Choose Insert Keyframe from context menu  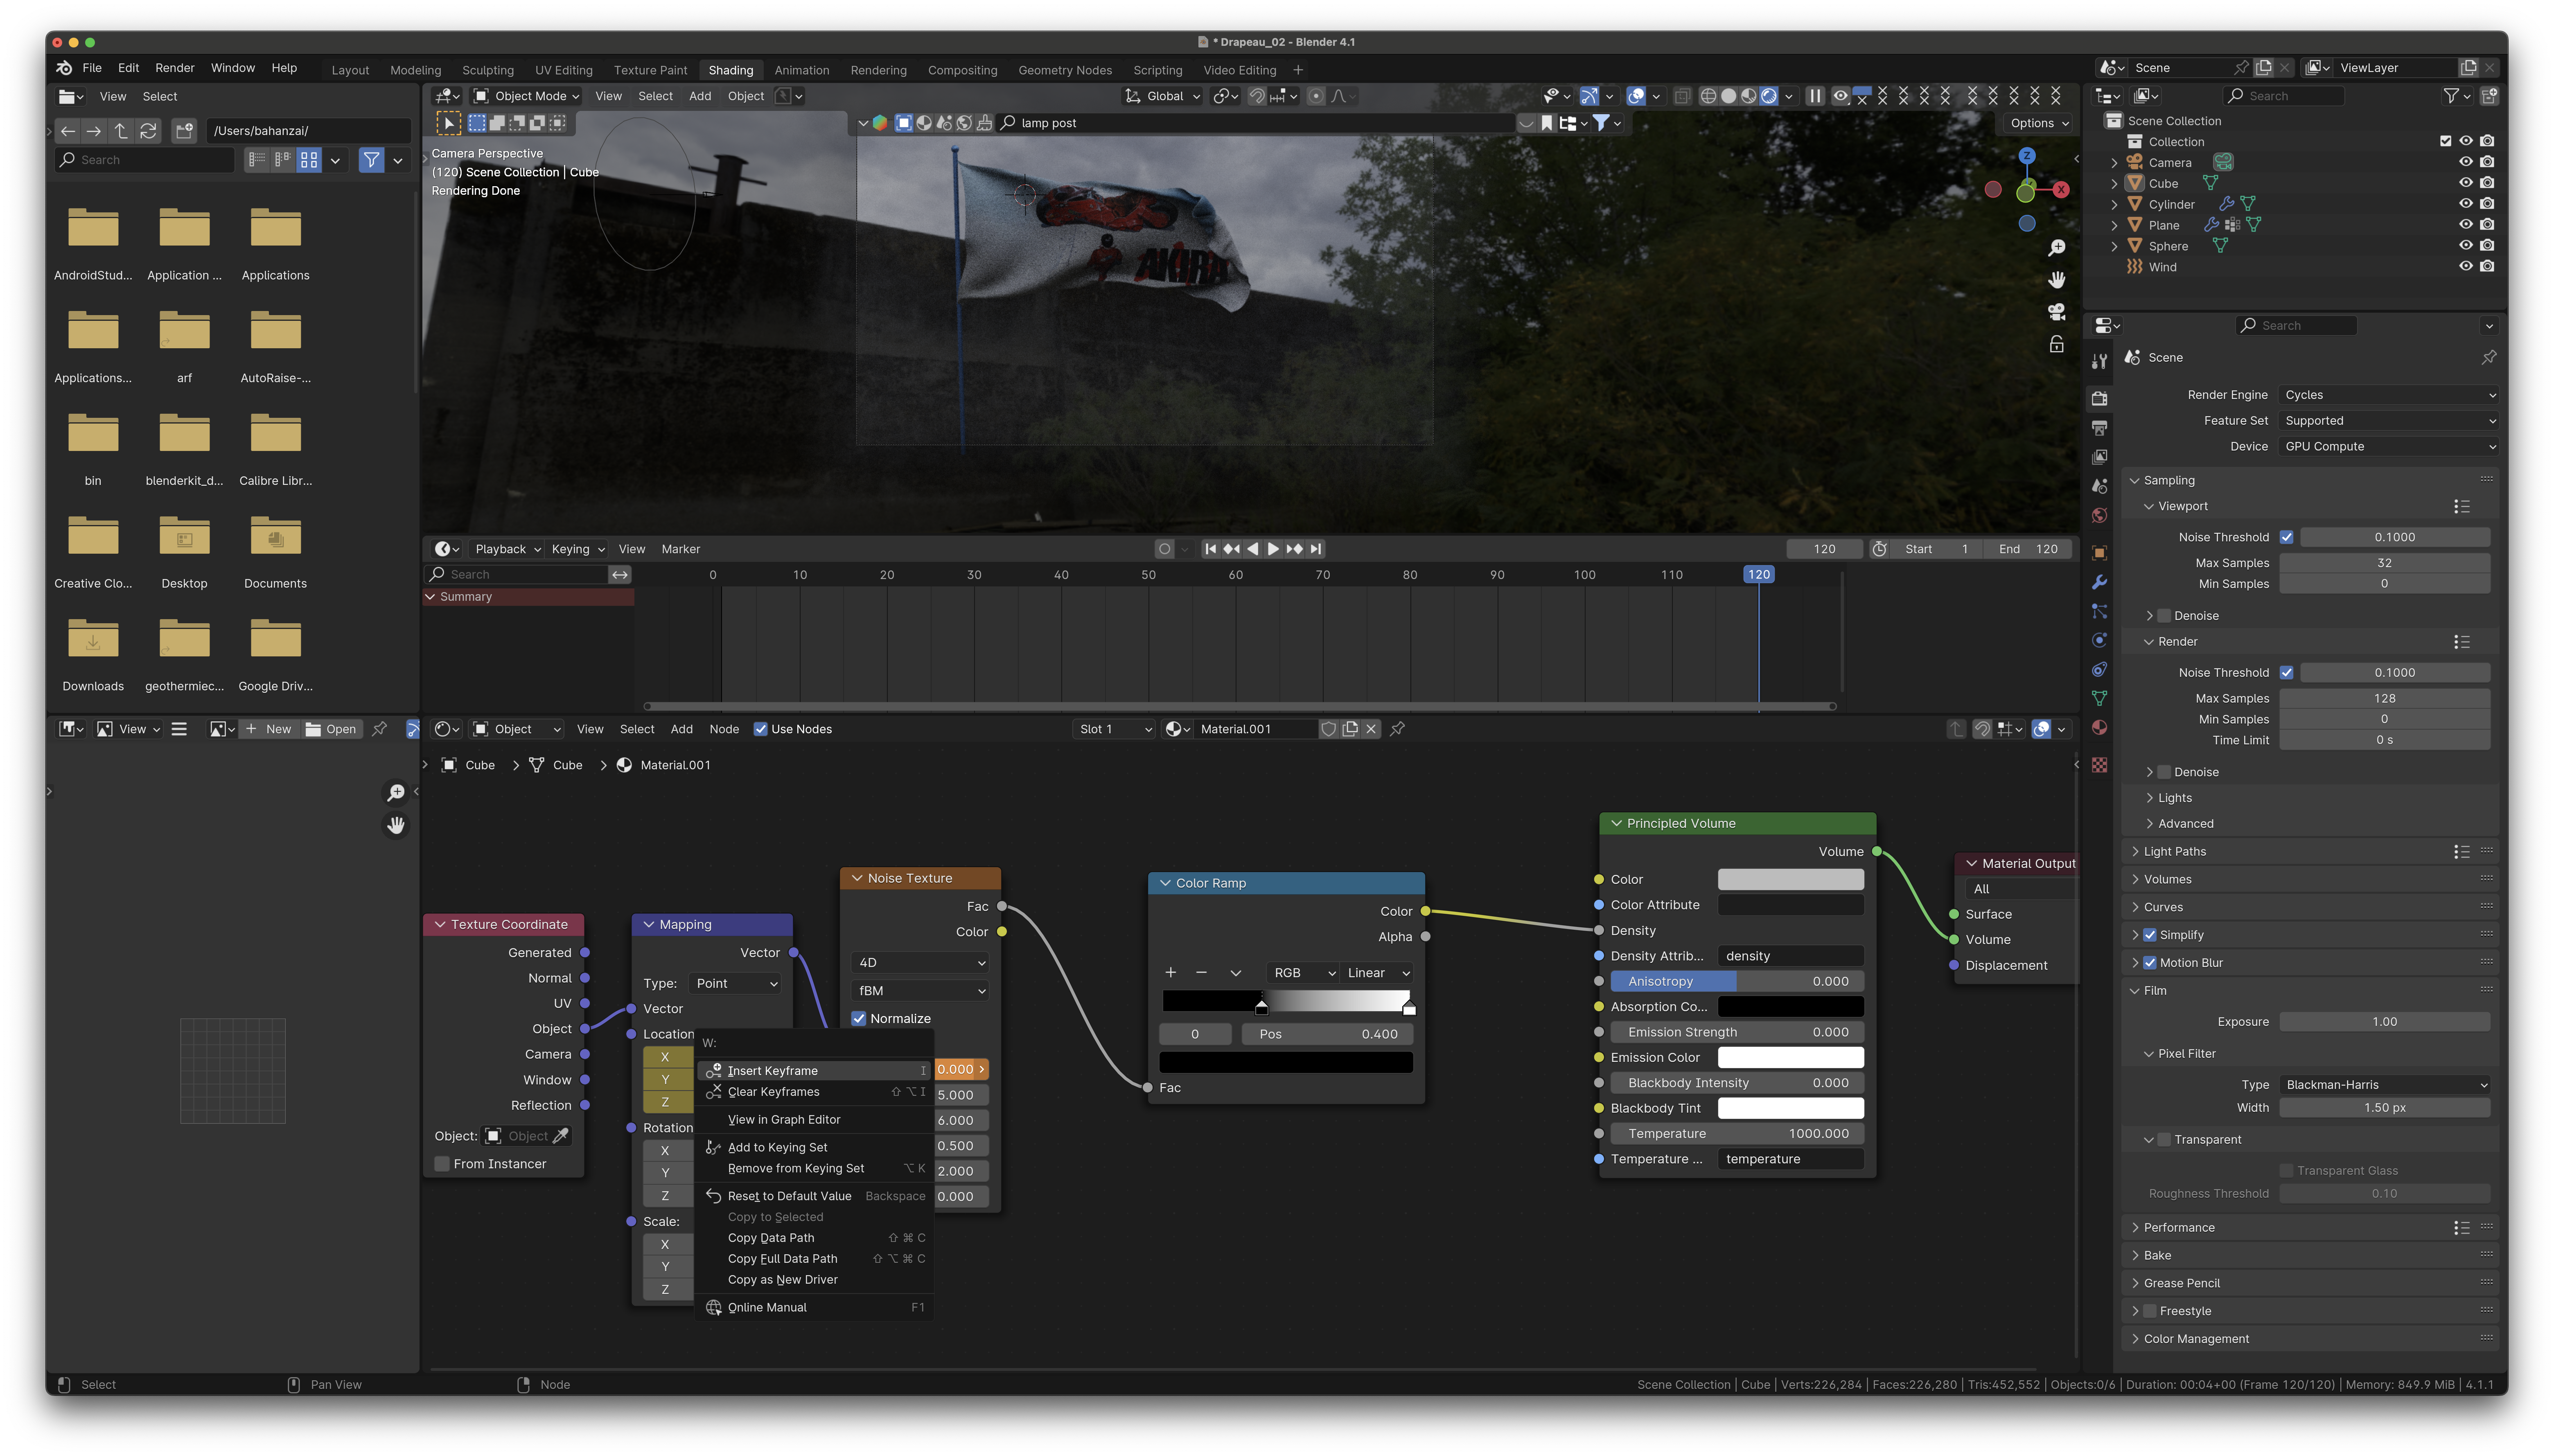[814, 1071]
